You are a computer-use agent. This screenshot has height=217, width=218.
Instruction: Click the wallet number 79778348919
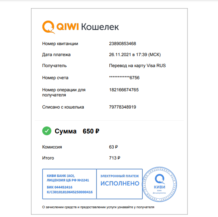point(123,107)
